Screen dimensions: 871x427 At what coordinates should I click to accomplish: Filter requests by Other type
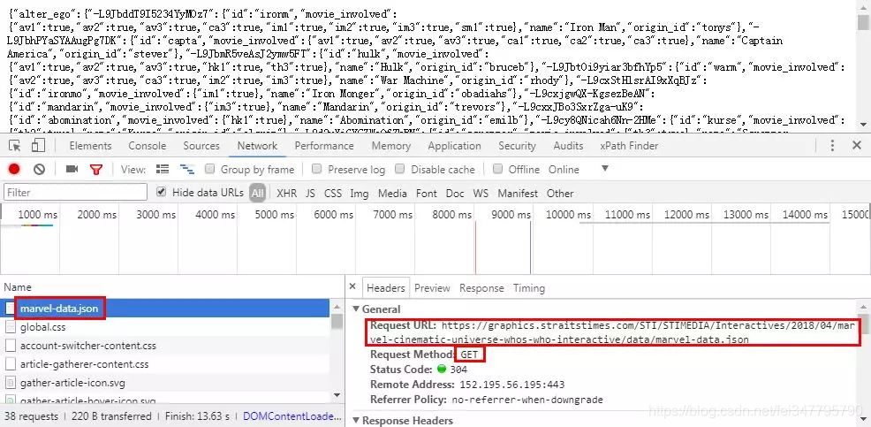tap(560, 193)
